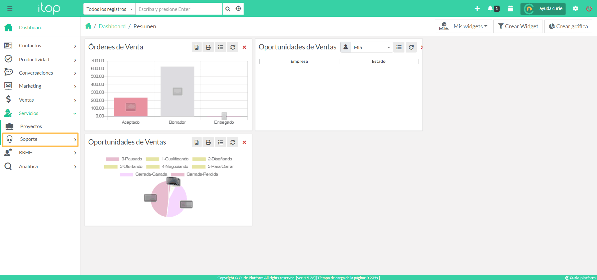This screenshot has height=280, width=597.
Task: Click the Dashboard breadcrumb link
Action: click(x=112, y=26)
